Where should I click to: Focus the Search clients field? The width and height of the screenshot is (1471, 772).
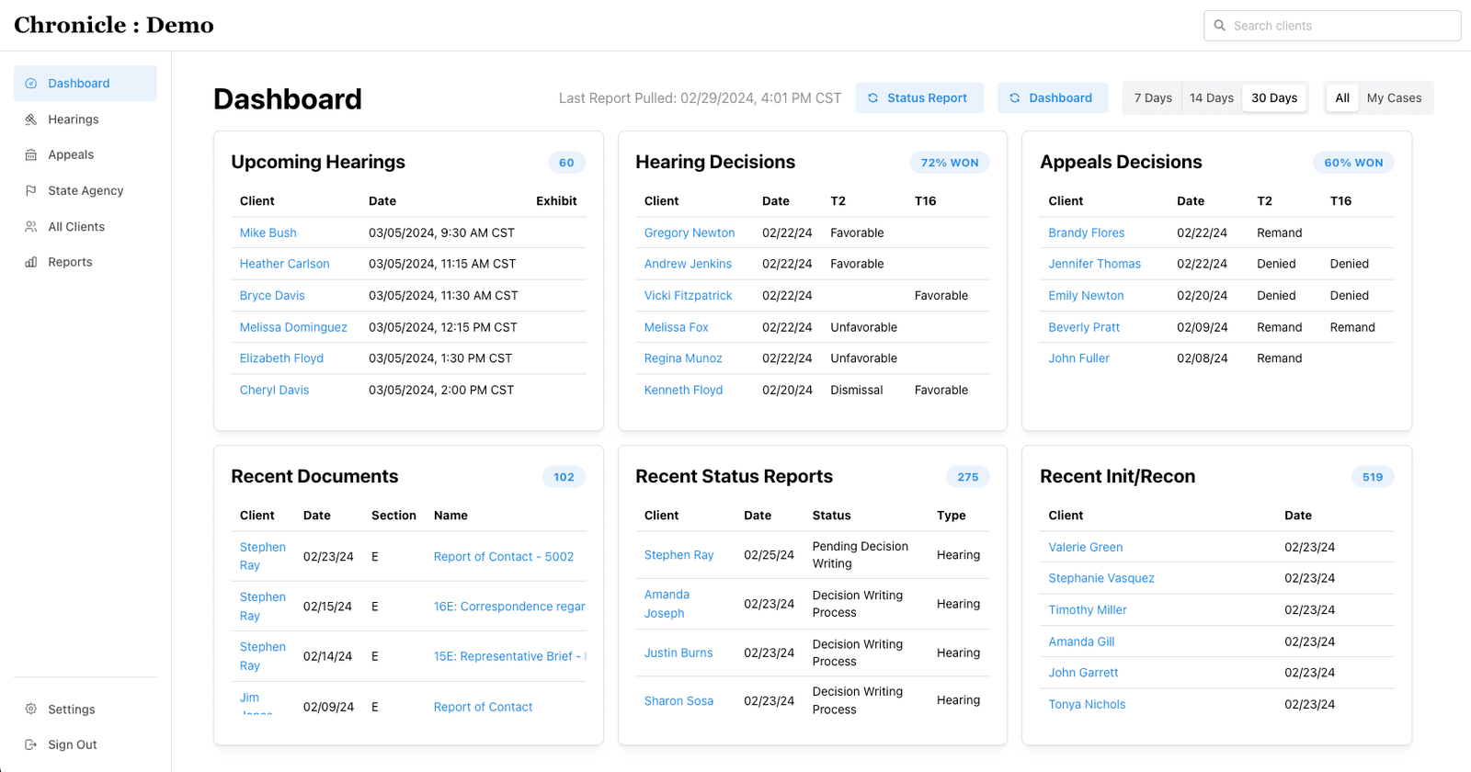1332,26
